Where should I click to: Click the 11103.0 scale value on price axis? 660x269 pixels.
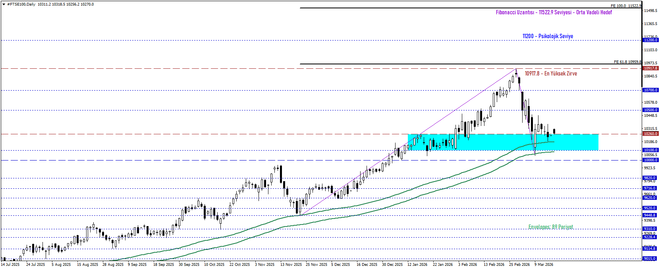tap(650, 50)
